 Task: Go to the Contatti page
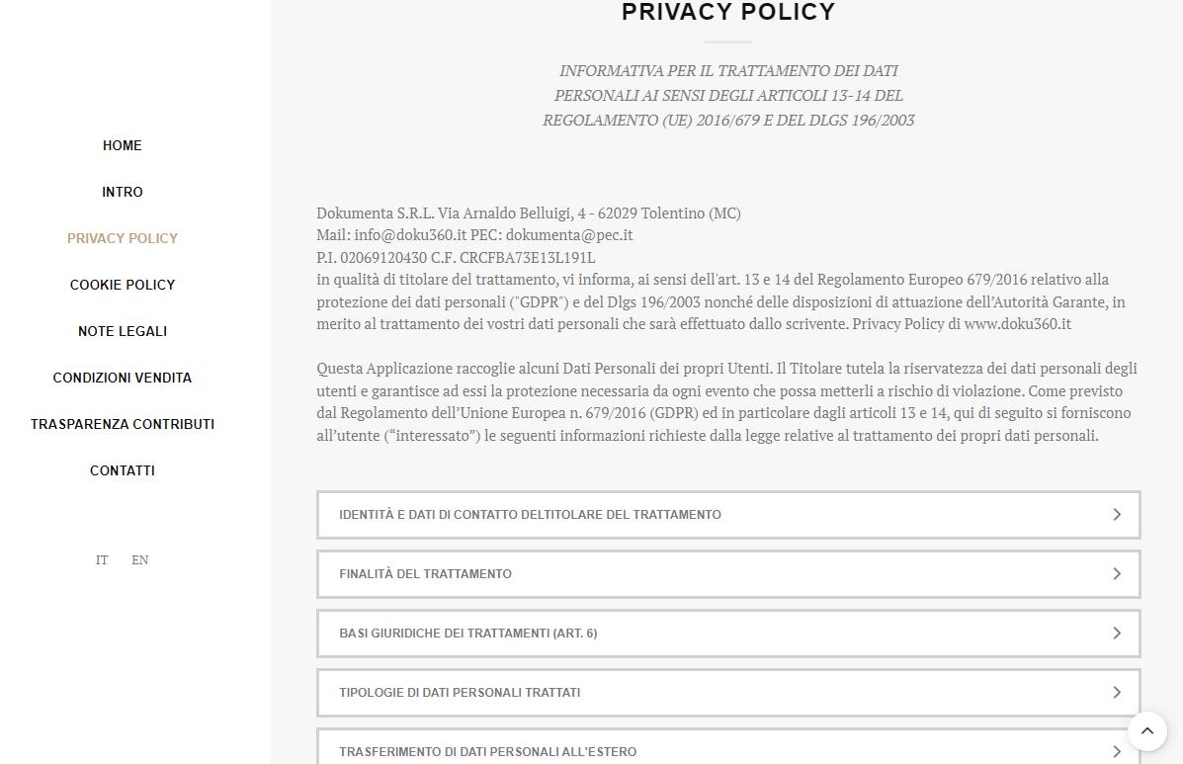point(123,470)
